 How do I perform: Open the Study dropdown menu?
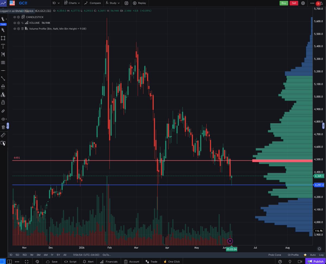(113, 3)
